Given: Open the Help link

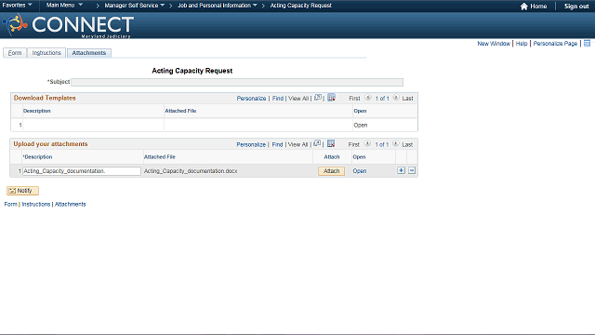Looking at the screenshot, I should 522,44.
